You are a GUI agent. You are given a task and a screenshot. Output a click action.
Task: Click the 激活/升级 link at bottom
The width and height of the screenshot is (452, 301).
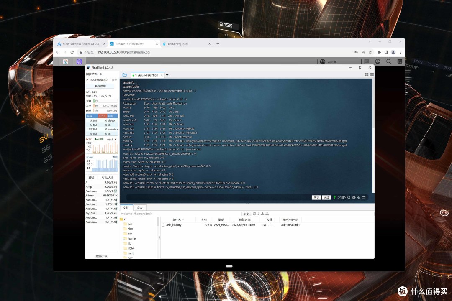tap(101, 256)
